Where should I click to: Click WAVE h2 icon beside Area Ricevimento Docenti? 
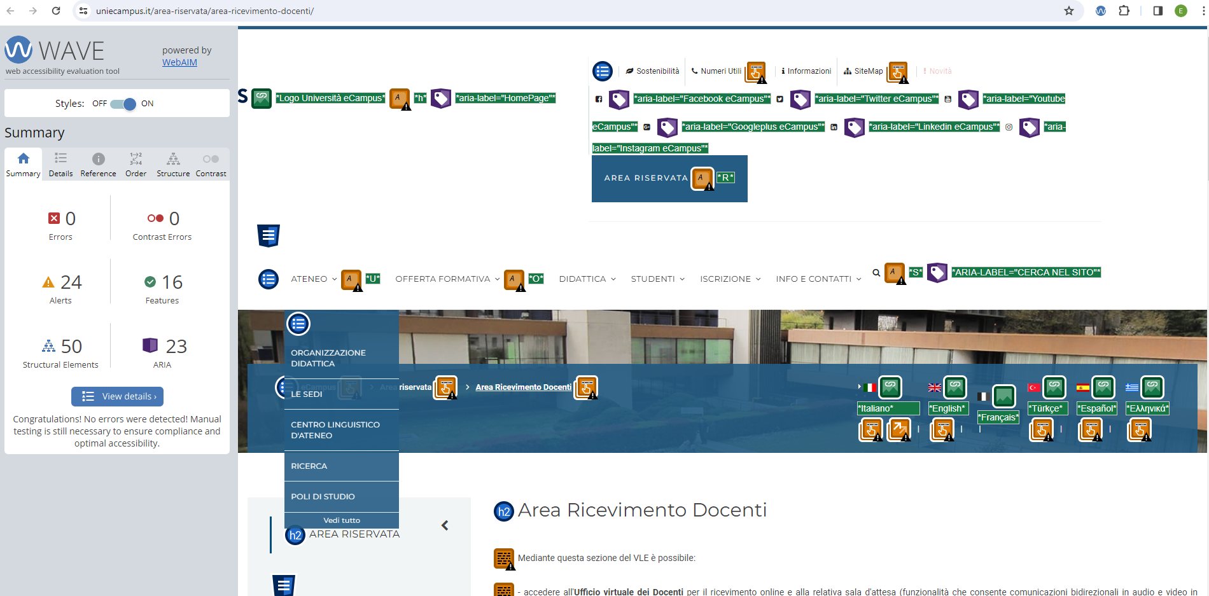point(504,511)
